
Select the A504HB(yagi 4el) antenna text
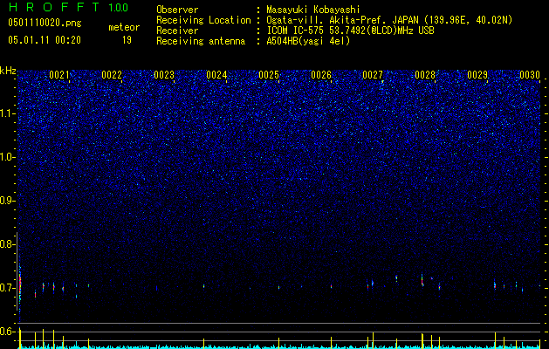[308, 41]
